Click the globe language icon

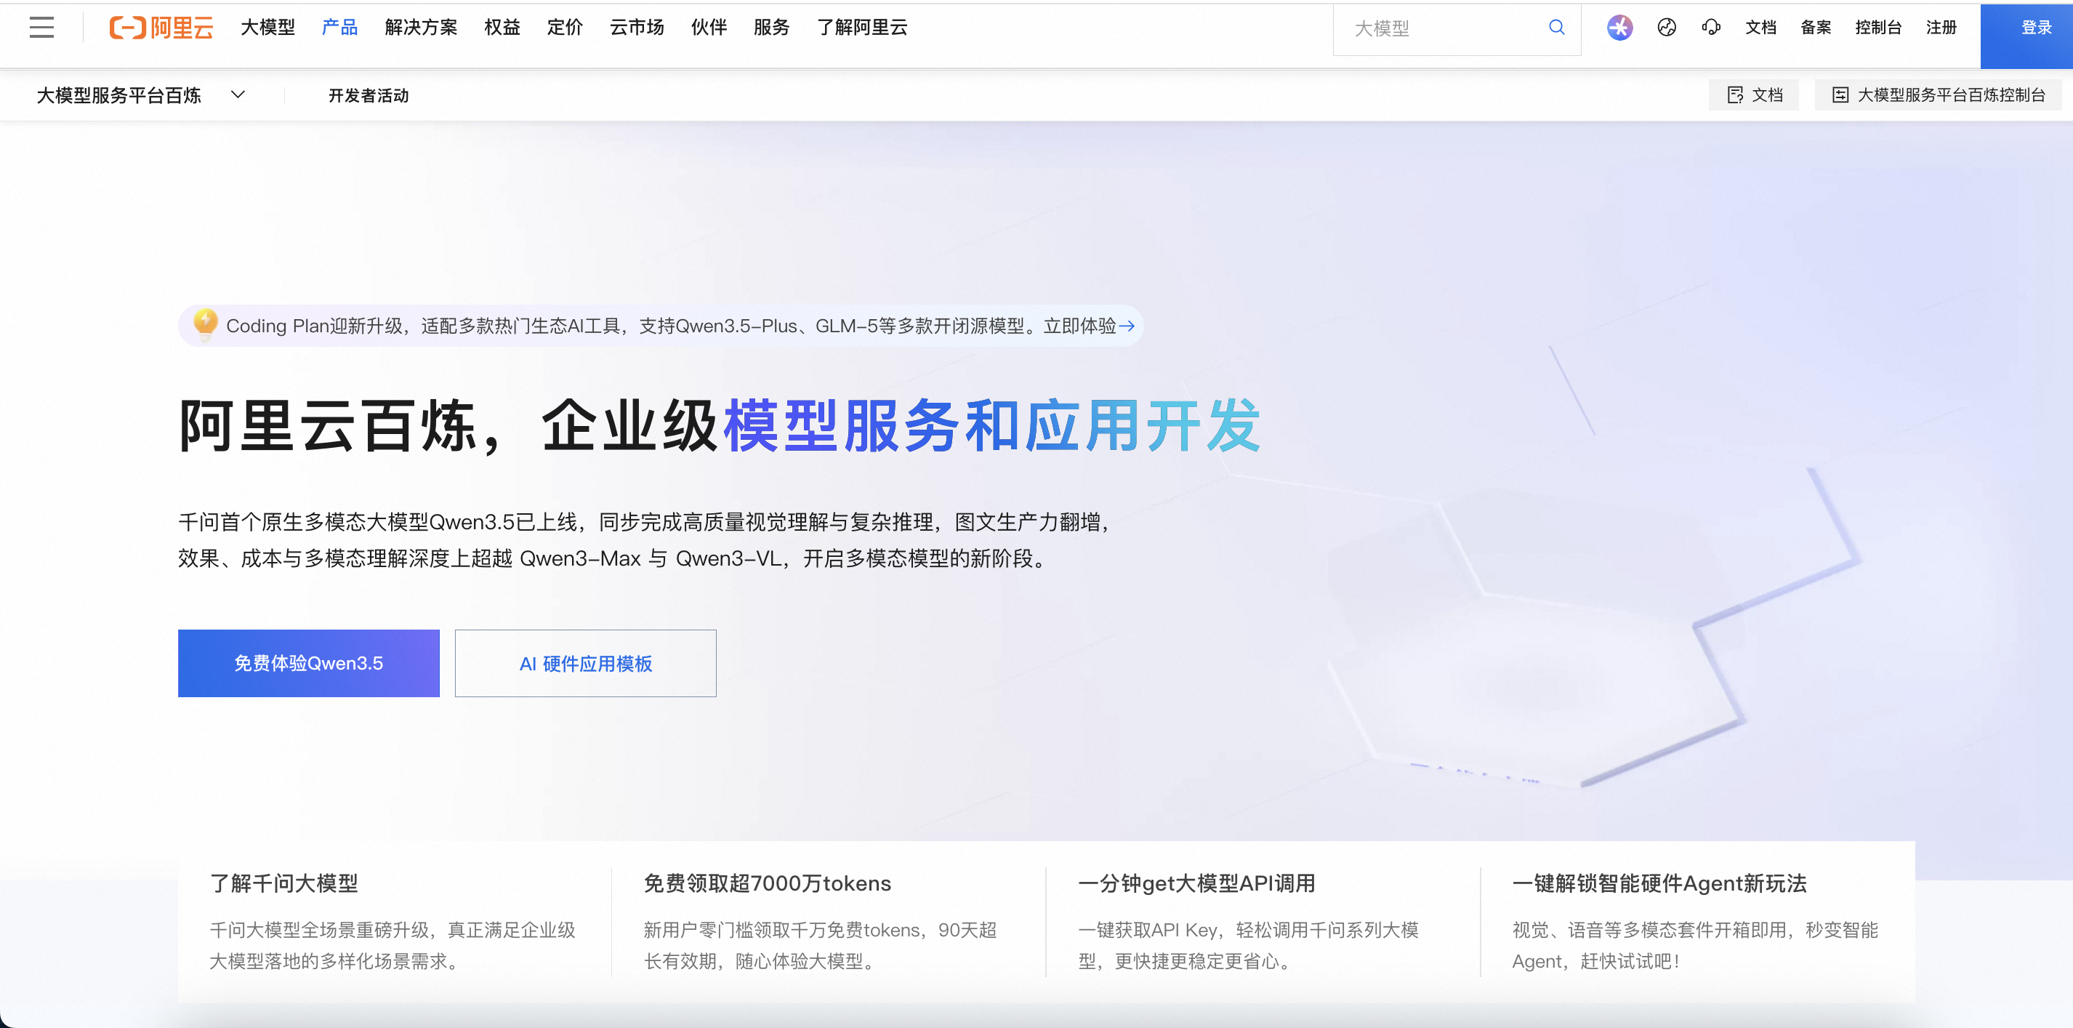pyautogui.click(x=1667, y=28)
